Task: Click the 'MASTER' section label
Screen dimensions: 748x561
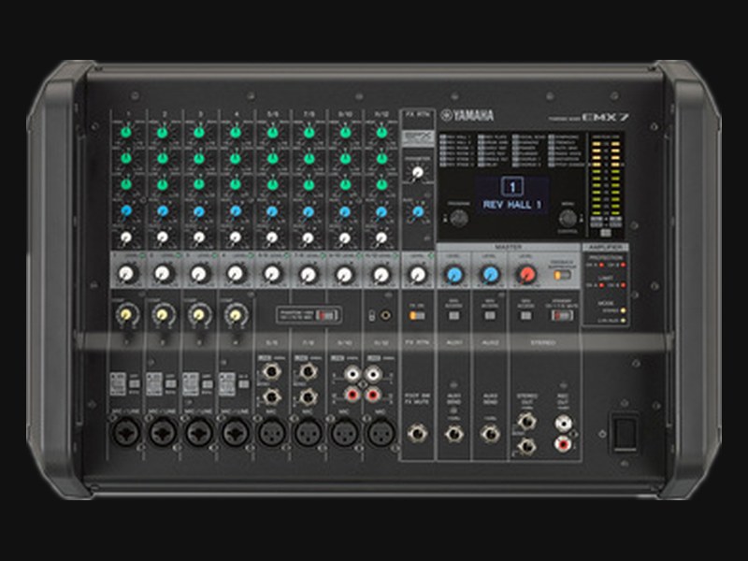Action: pos(508,247)
